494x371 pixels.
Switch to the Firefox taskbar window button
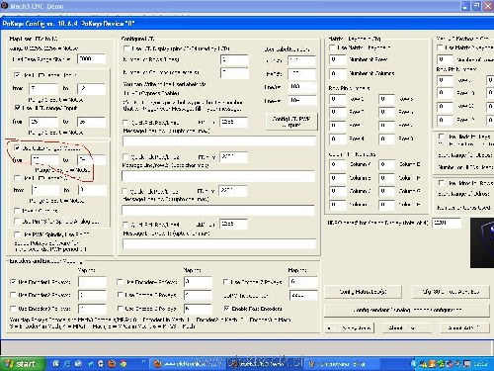187,364
